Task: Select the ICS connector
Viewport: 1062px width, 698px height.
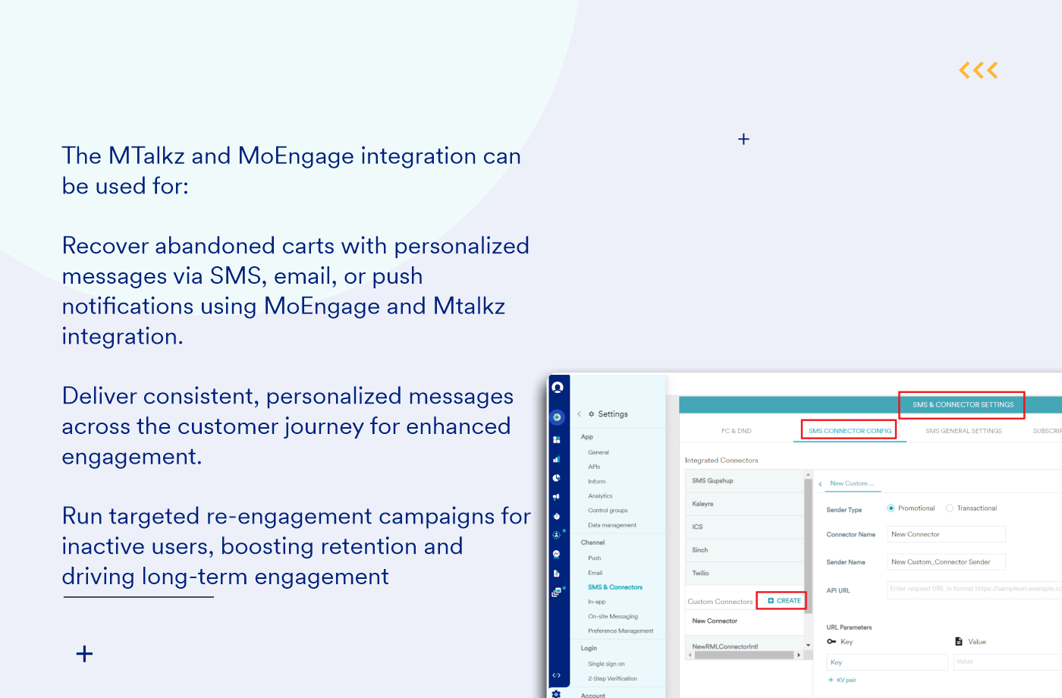Action: (x=744, y=527)
